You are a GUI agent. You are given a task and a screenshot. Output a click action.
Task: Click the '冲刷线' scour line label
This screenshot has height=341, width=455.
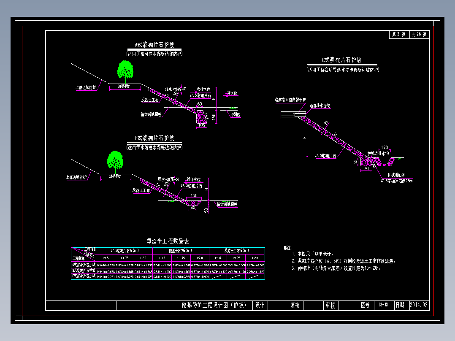click(236, 115)
